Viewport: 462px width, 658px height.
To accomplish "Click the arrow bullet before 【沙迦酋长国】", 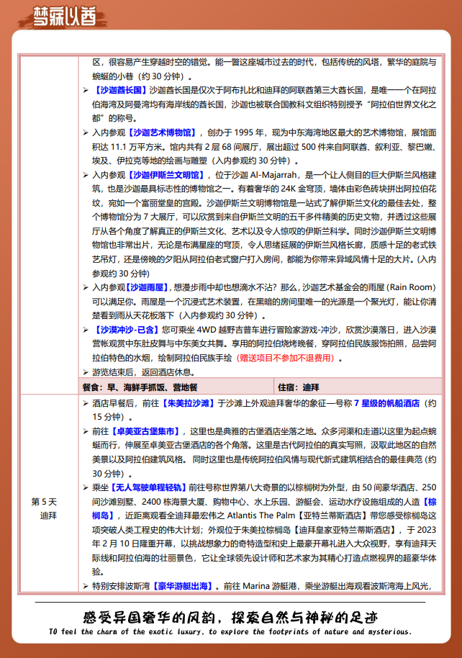I will pyautogui.click(x=86, y=90).
